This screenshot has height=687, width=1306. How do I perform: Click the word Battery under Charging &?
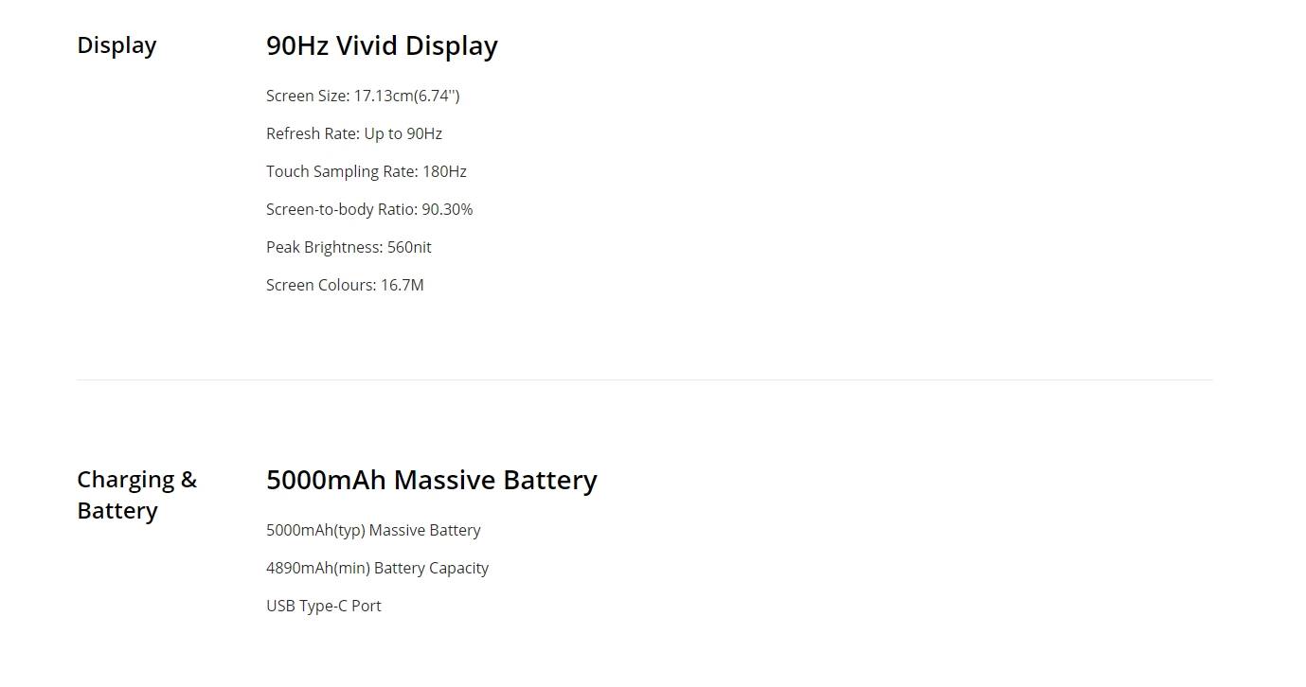[x=117, y=511]
